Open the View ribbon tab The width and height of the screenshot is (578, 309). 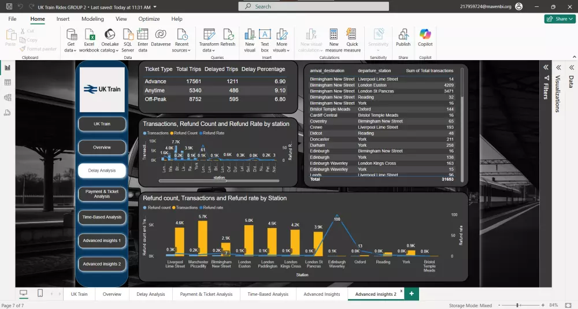[121, 19]
